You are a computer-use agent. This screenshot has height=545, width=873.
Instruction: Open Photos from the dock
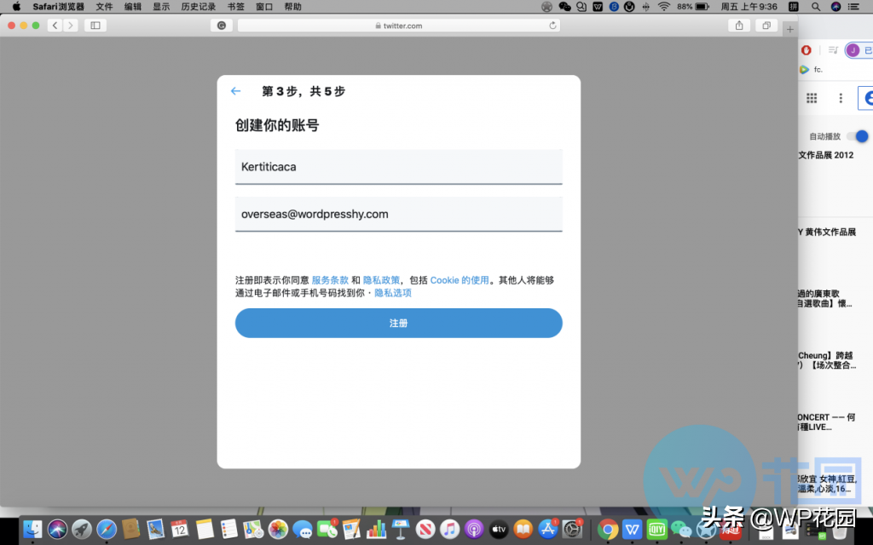(x=278, y=529)
